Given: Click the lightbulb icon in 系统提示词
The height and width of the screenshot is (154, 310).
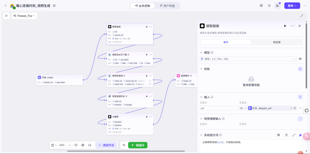Looking at the screenshot, I should pyautogui.click(x=286, y=135).
